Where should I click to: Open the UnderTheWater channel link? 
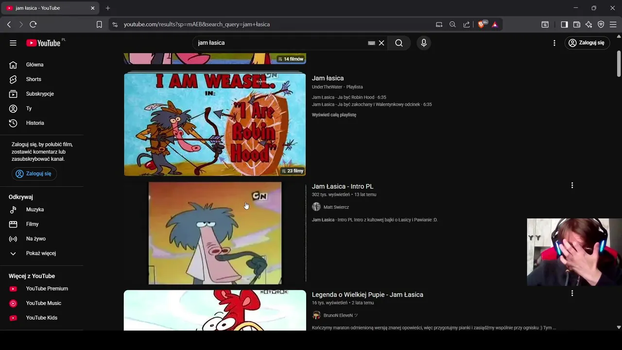click(x=327, y=87)
